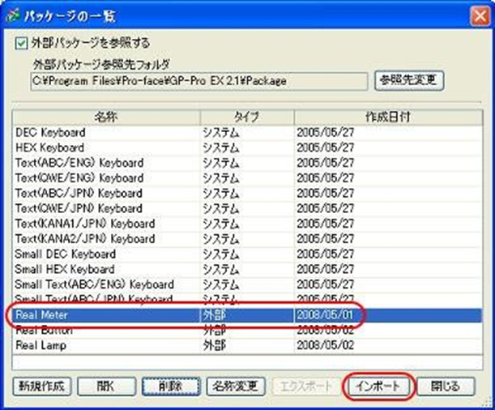The image size is (495, 410).
Task: Select the Real Lamp package
Action: [x=248, y=345]
